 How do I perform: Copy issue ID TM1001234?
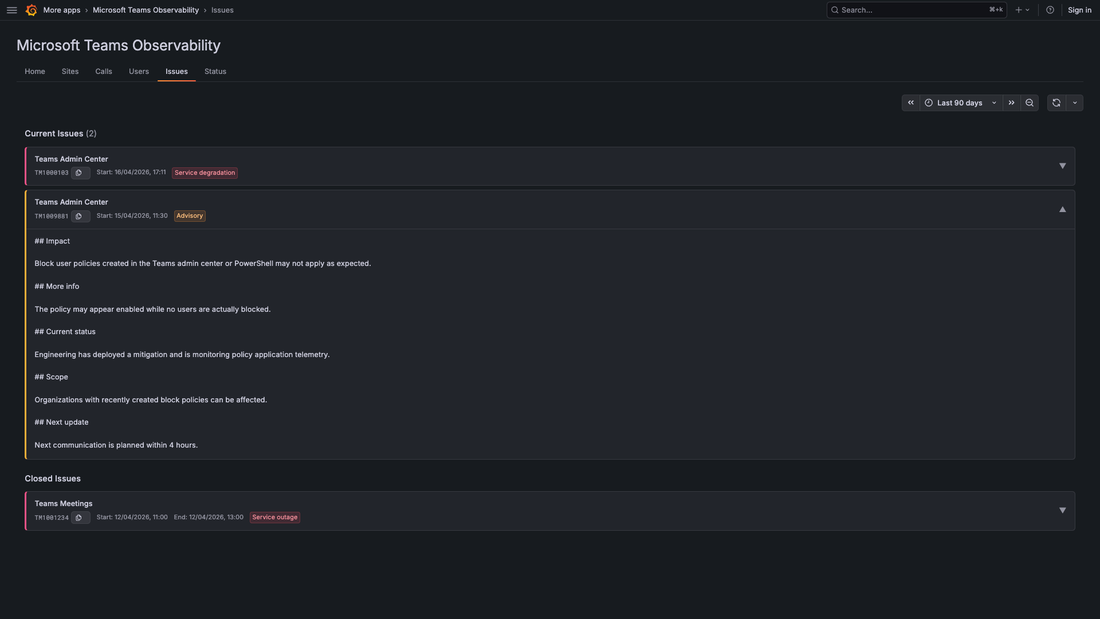click(80, 518)
